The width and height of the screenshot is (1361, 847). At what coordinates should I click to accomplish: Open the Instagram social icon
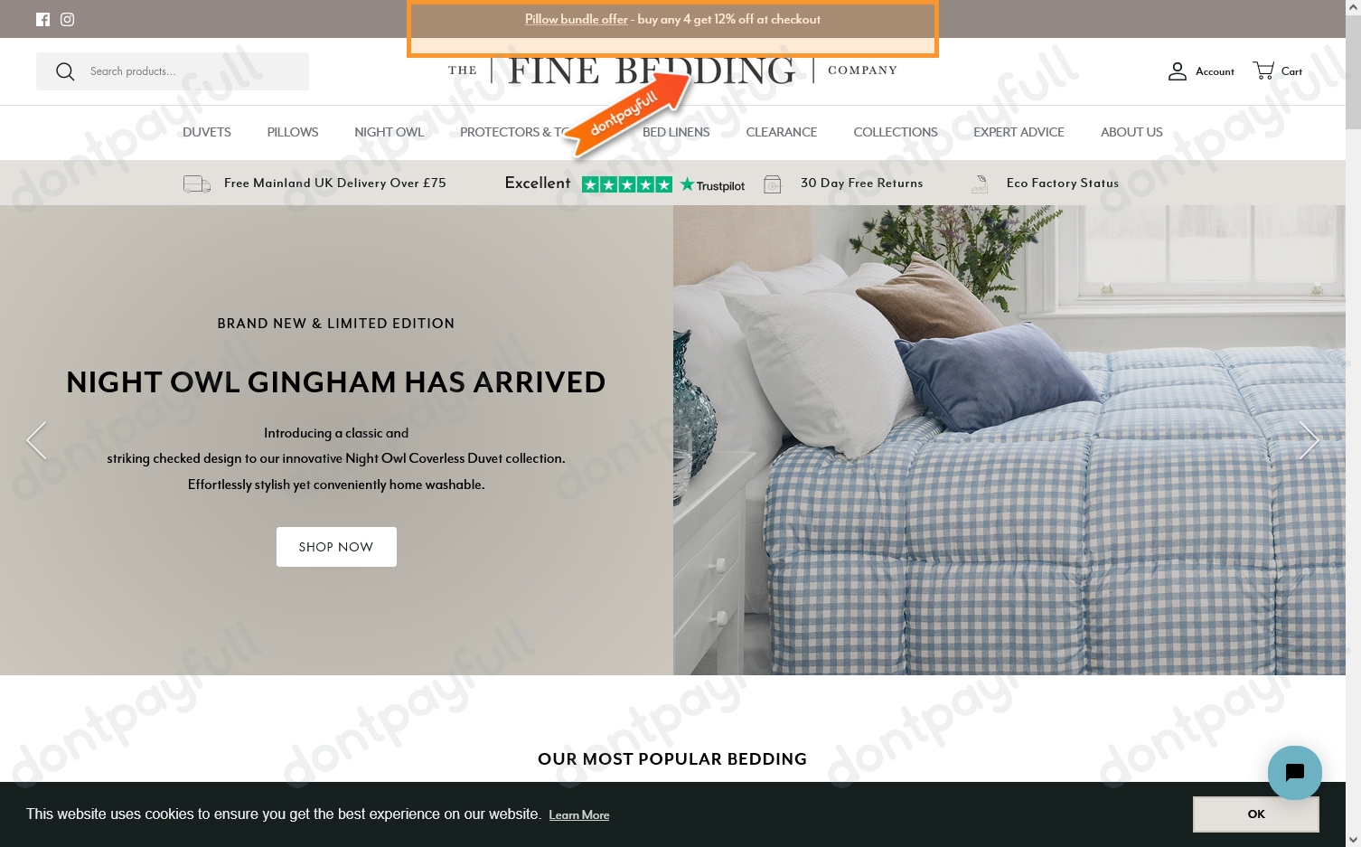[x=68, y=19]
